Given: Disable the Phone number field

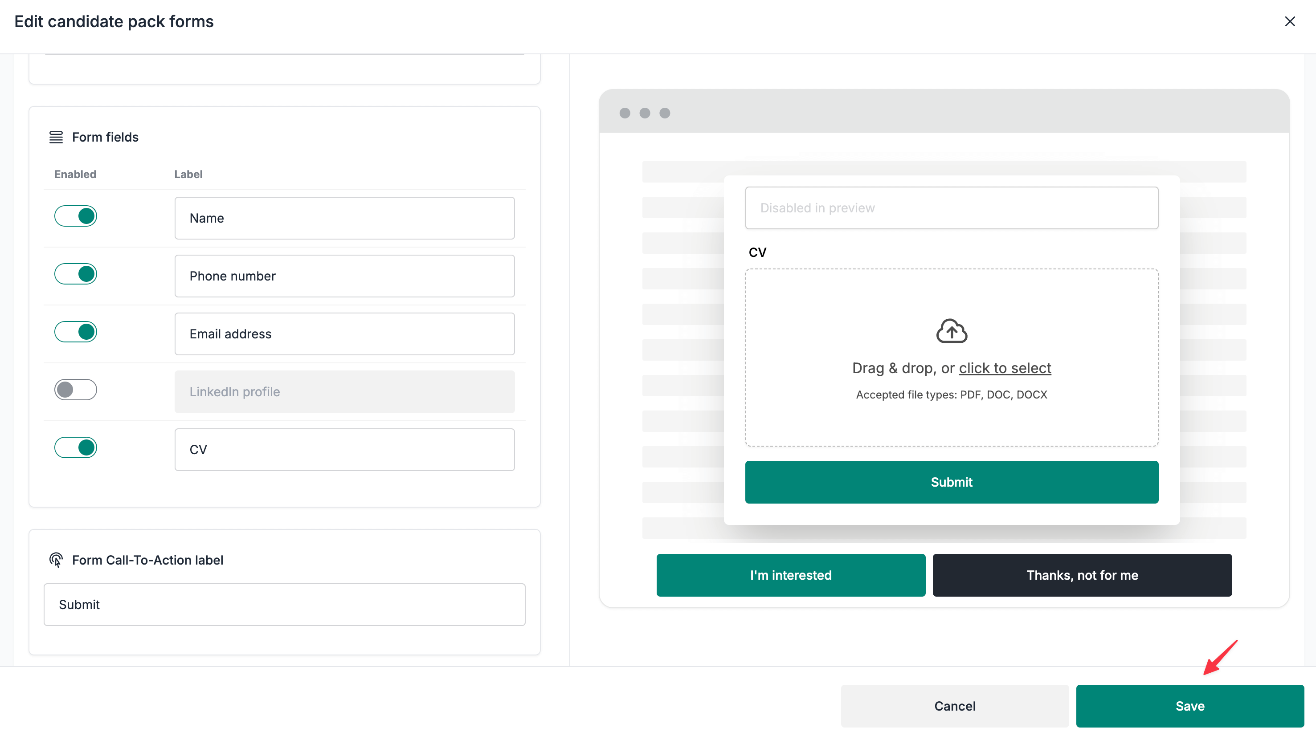Looking at the screenshot, I should pyautogui.click(x=76, y=274).
